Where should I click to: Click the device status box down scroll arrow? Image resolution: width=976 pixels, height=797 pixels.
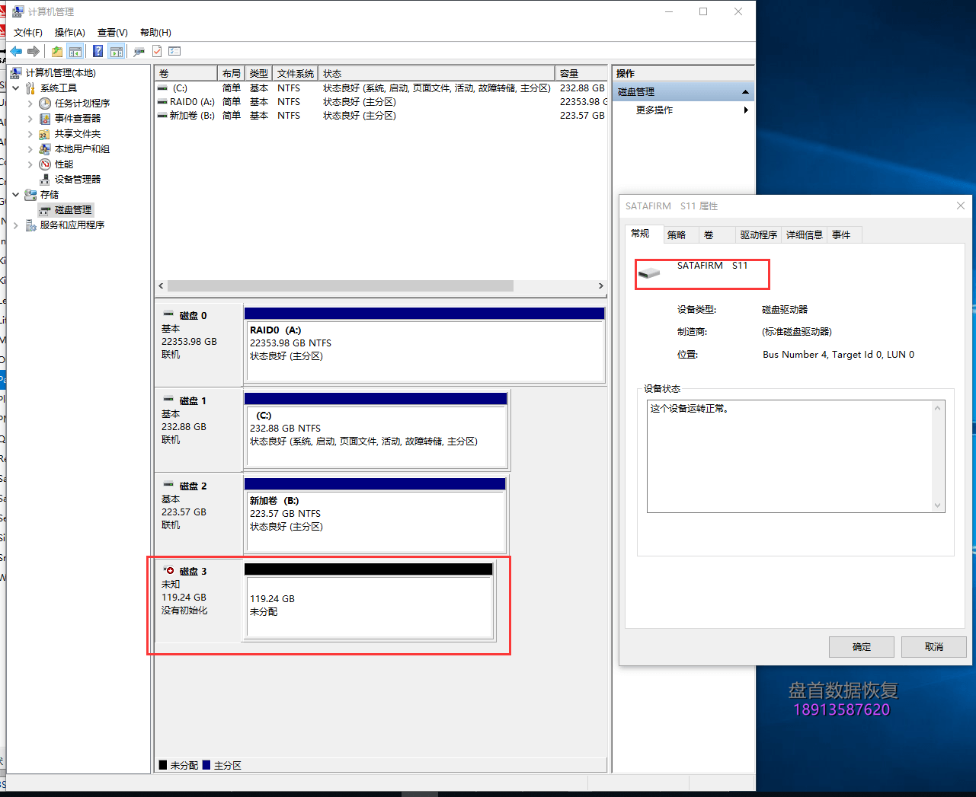[937, 505]
